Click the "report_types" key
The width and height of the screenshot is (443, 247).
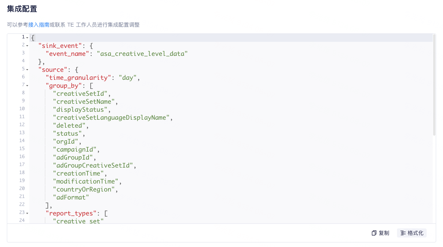click(71, 214)
